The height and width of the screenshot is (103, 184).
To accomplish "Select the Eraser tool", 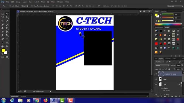I will (x=3, y=32).
